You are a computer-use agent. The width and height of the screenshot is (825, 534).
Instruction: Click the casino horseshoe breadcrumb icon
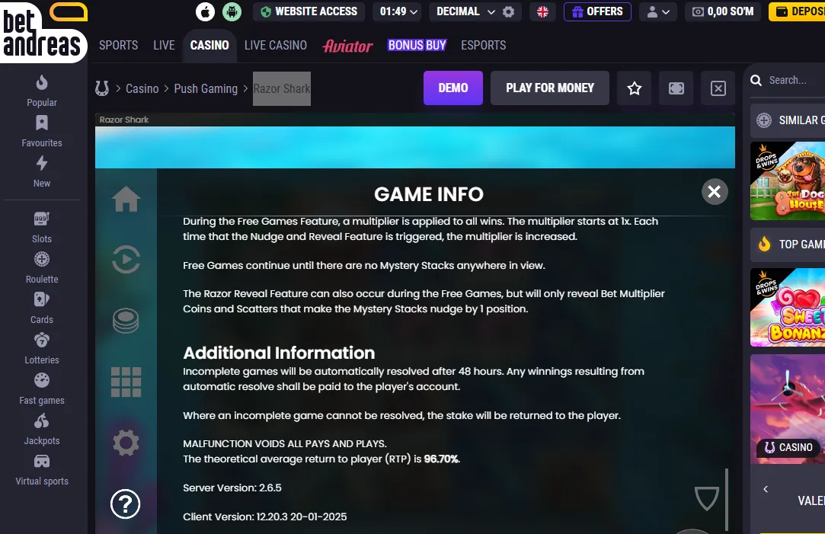(x=102, y=88)
